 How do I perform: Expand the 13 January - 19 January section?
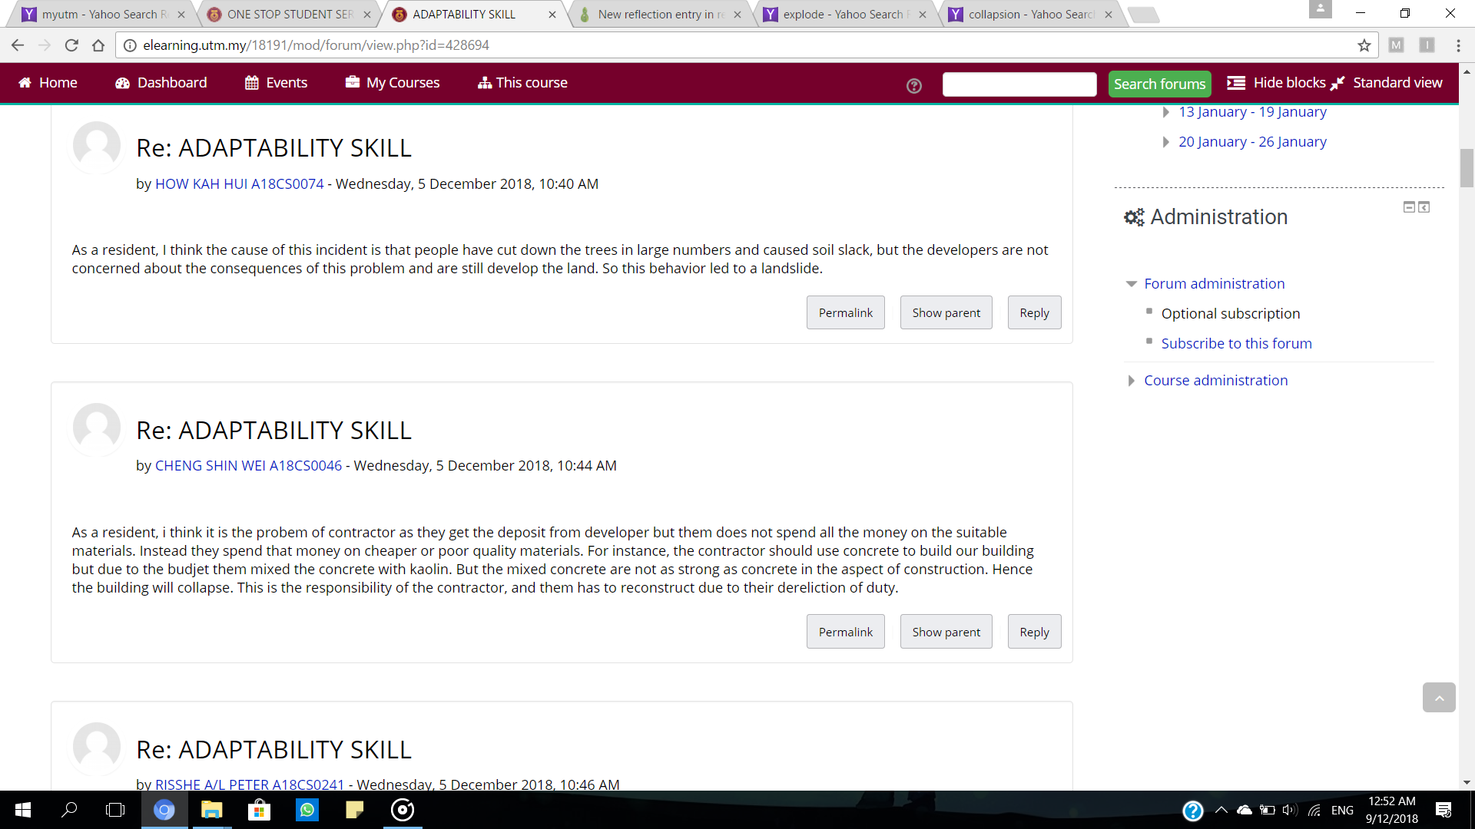coord(1165,112)
